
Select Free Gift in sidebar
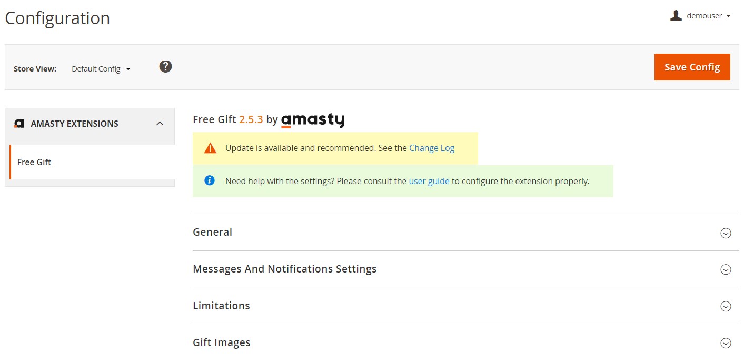click(x=92, y=162)
